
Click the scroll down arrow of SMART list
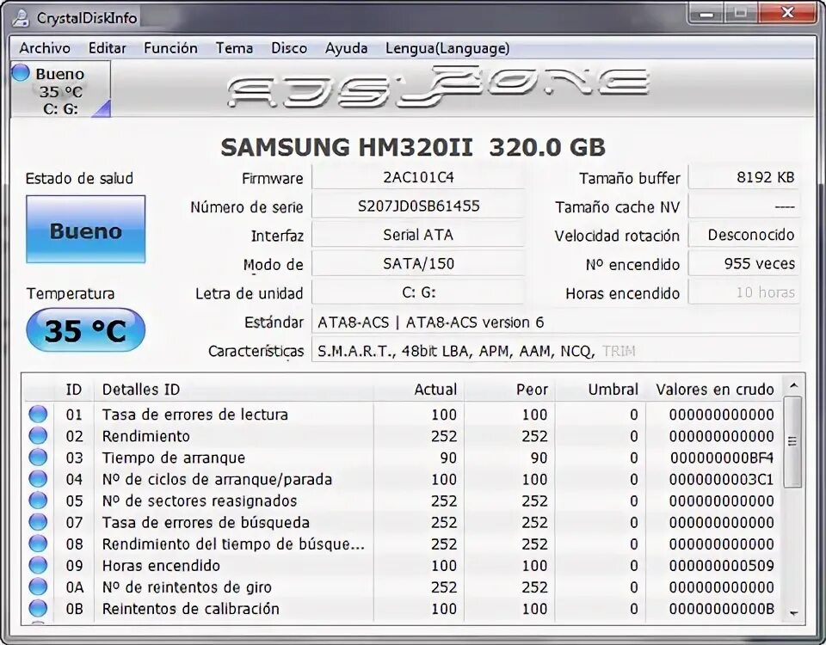click(793, 613)
